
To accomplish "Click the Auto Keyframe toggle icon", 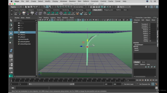I will click(x=153, y=84).
